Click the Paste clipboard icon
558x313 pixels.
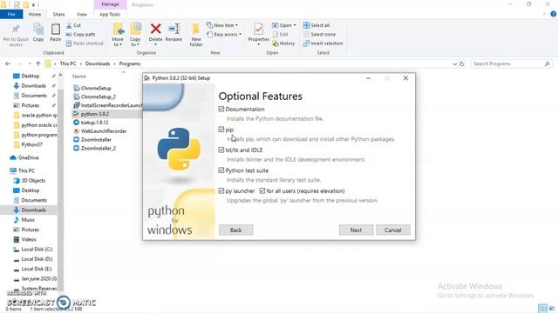click(56, 29)
